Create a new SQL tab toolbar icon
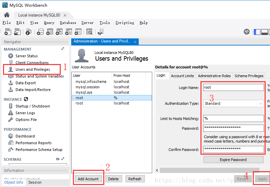 click(x=8, y=32)
